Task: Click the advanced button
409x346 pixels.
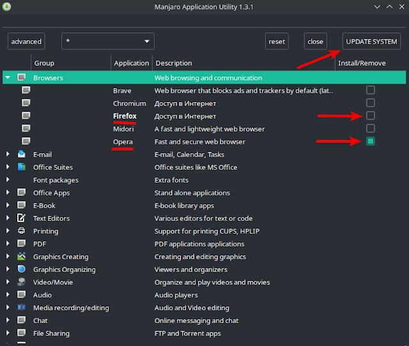Action: [26, 41]
